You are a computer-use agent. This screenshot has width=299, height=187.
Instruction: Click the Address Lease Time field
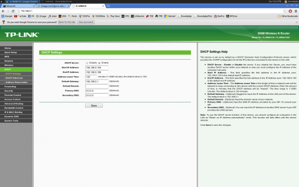pos(91,77)
